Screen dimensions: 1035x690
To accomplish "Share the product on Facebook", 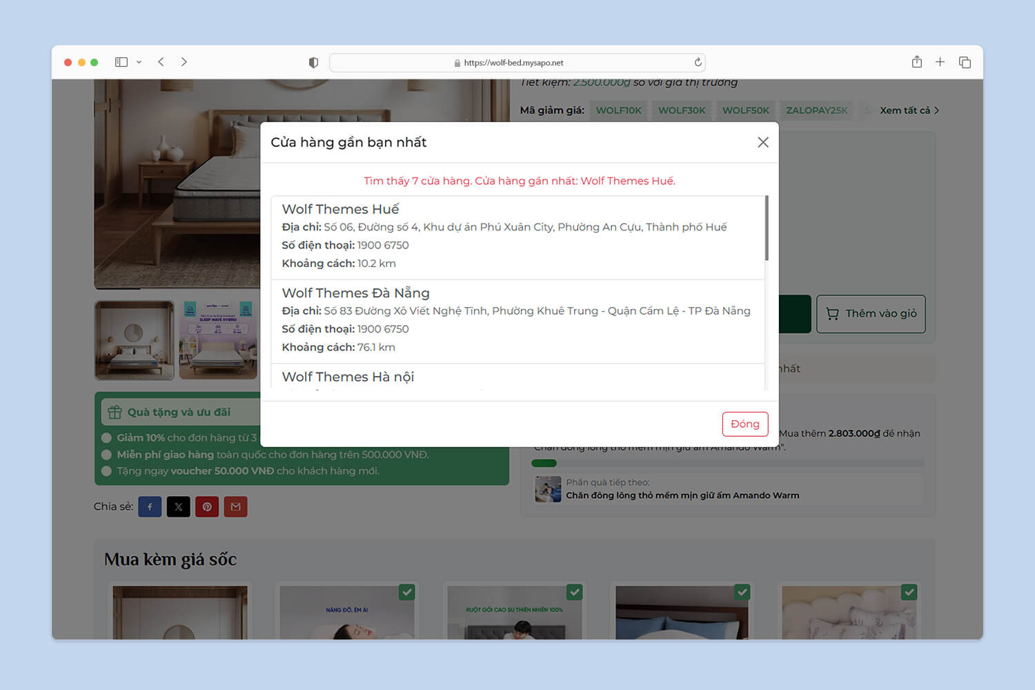I will click(x=150, y=506).
